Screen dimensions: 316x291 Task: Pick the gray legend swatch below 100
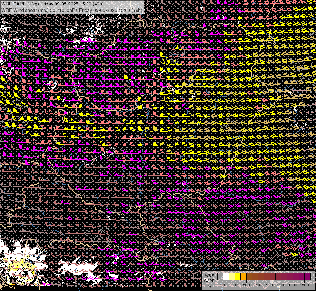tap(220, 276)
